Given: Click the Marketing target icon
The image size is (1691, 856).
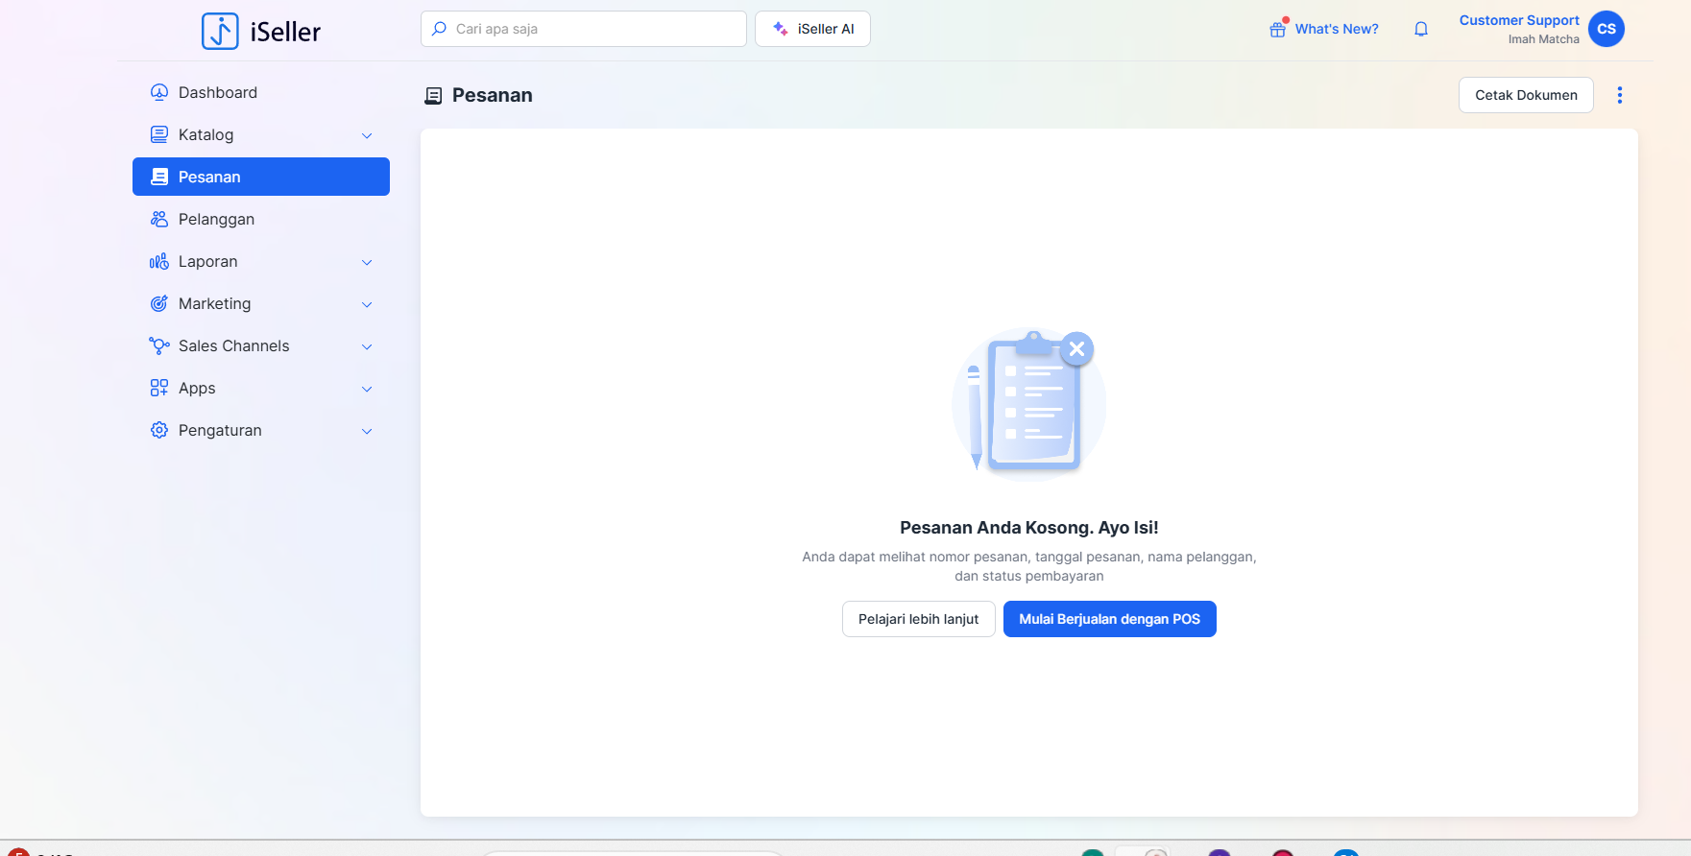Looking at the screenshot, I should (x=159, y=303).
